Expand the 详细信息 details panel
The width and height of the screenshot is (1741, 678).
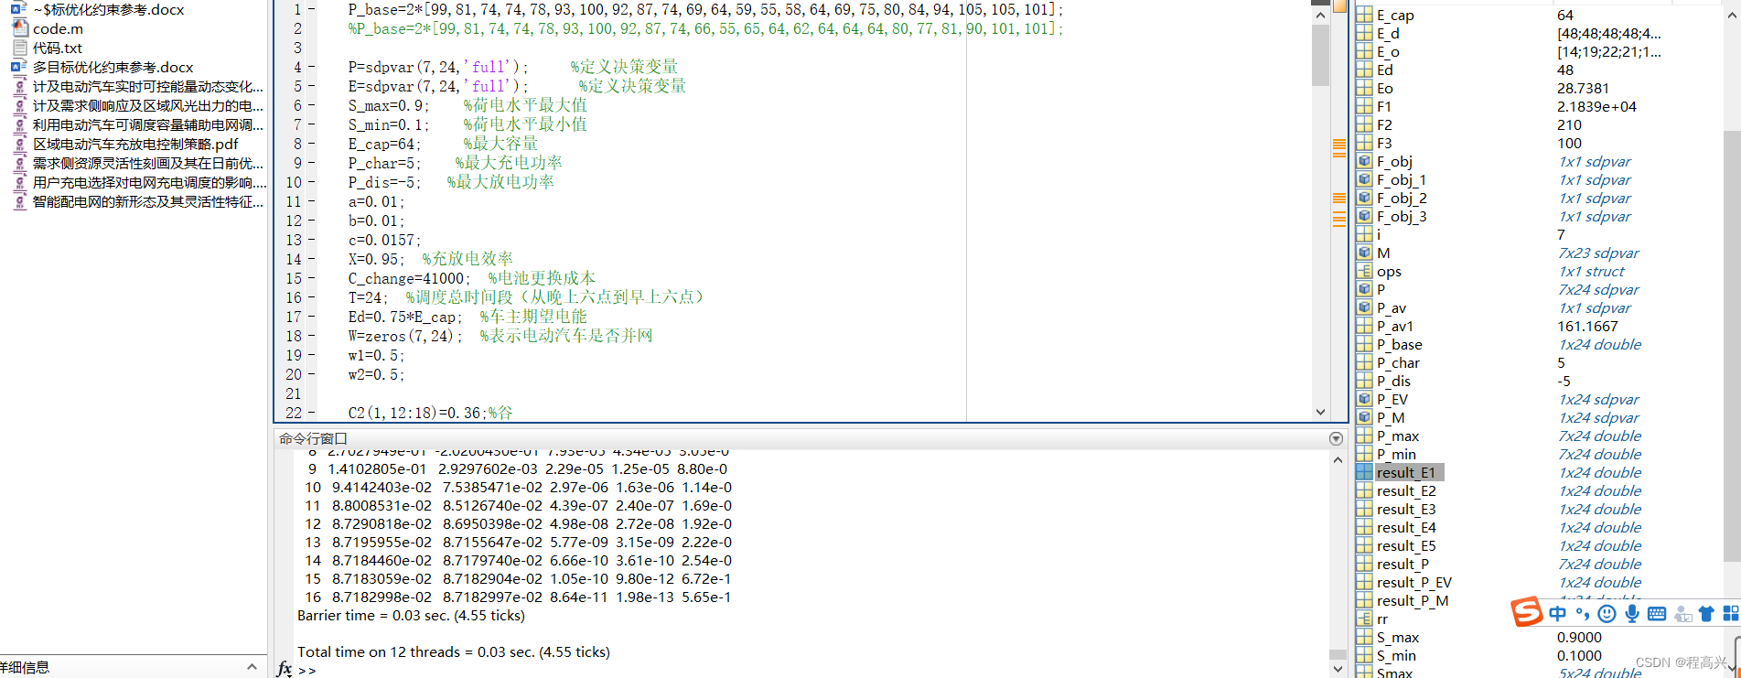(x=252, y=667)
